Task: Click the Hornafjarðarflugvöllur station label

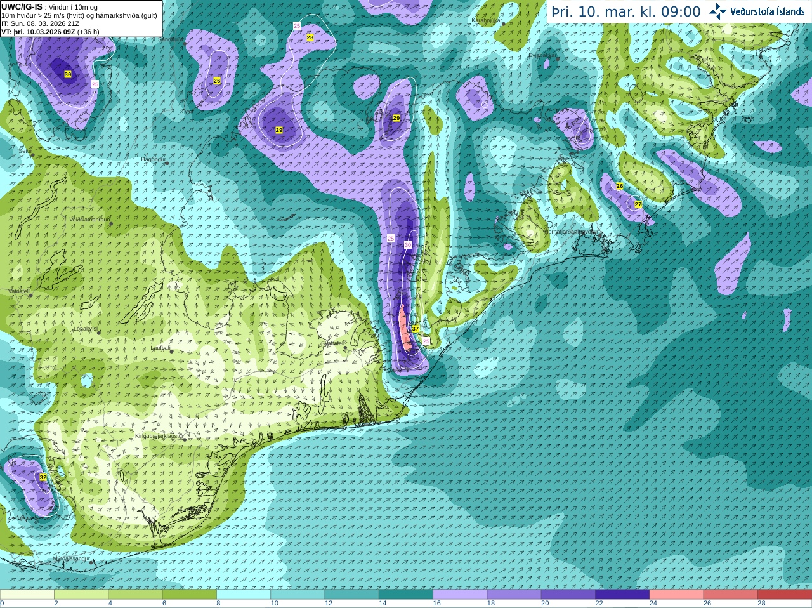Action: pos(571,232)
